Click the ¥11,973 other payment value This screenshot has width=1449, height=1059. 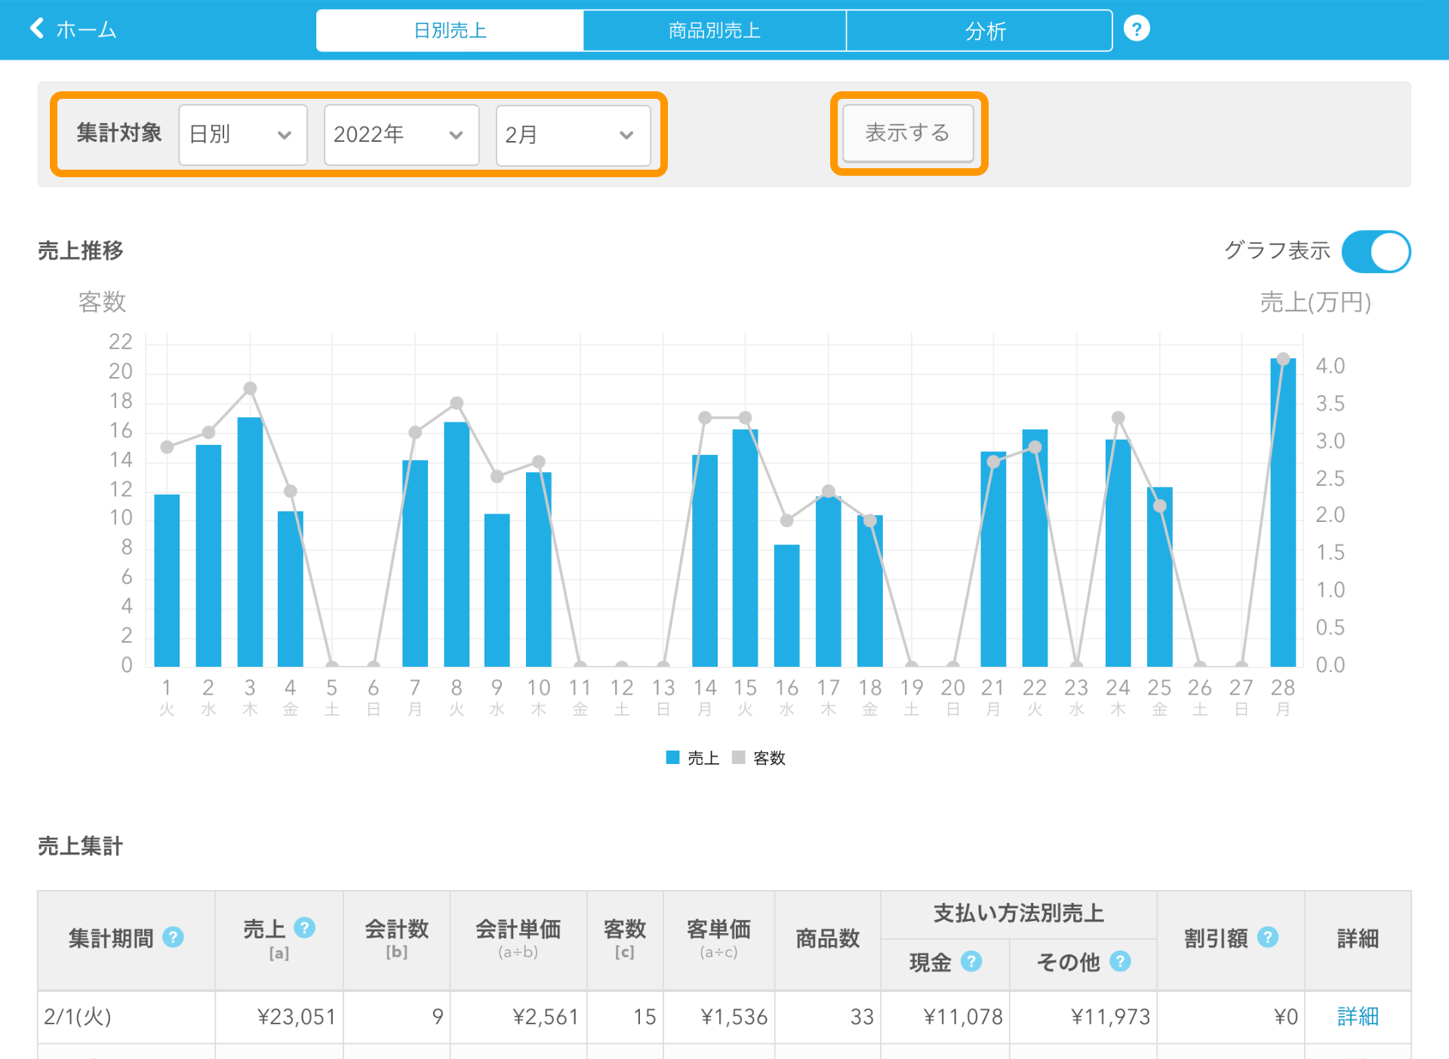click(x=1110, y=1017)
